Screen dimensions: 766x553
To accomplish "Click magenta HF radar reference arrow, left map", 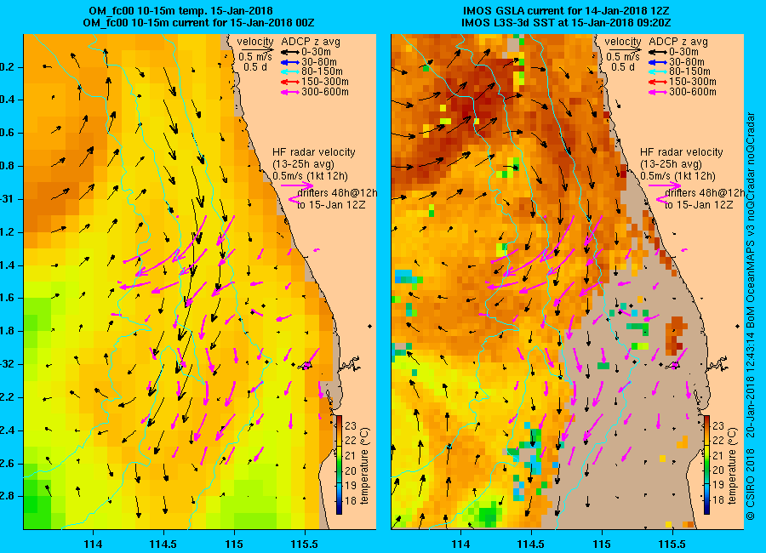I will (x=297, y=185).
